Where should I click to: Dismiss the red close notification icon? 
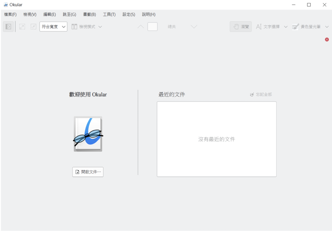tap(326, 39)
